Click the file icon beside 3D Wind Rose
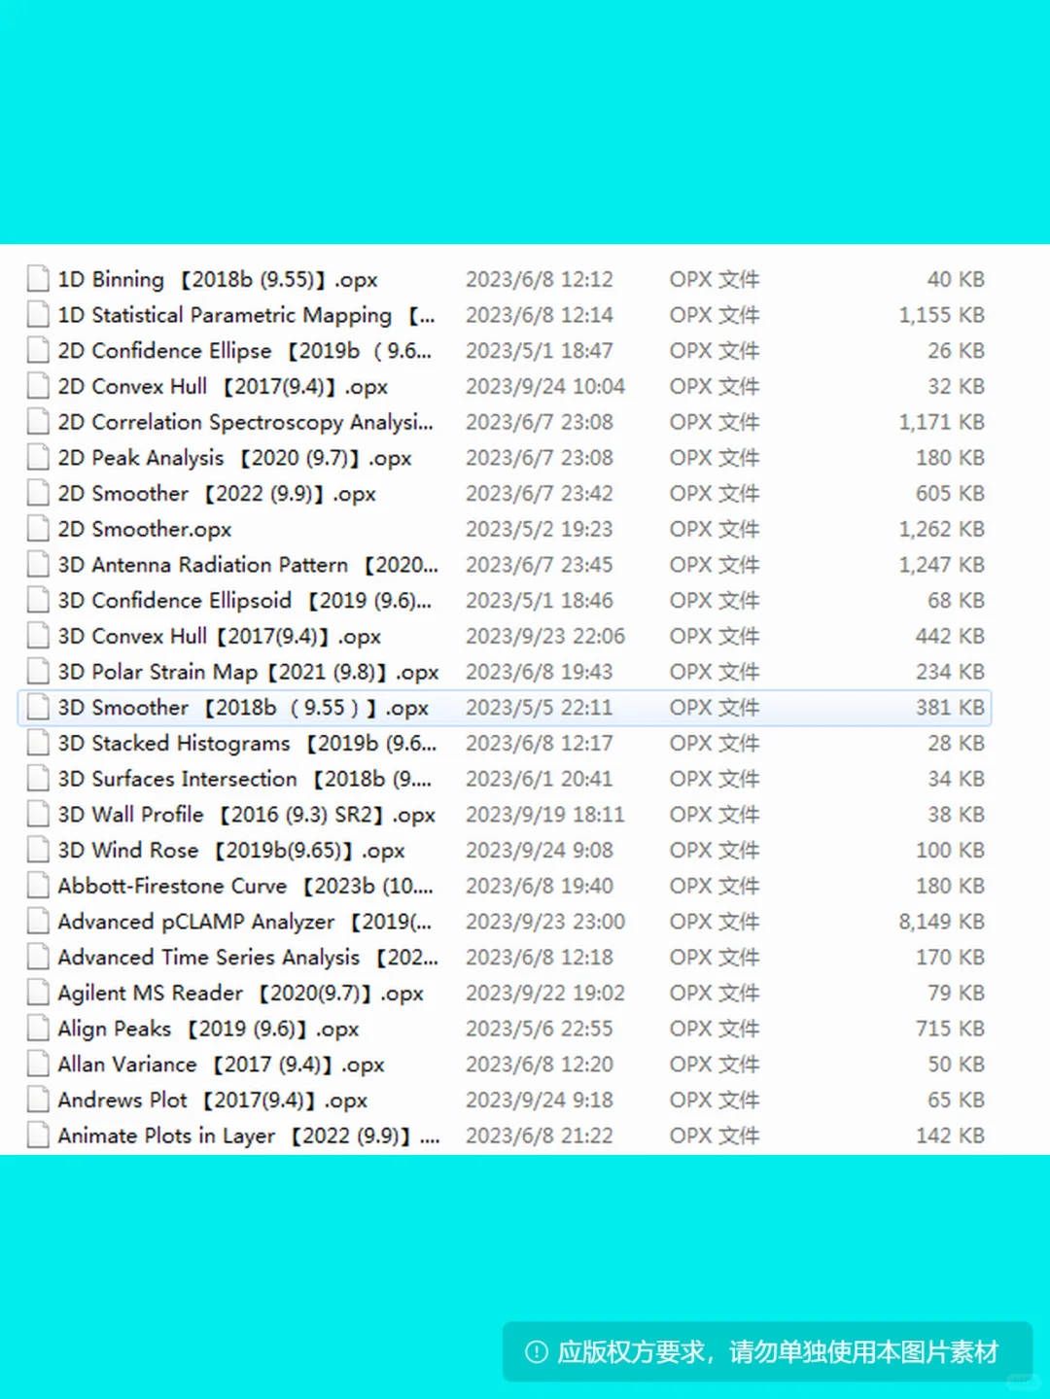 pos(38,851)
